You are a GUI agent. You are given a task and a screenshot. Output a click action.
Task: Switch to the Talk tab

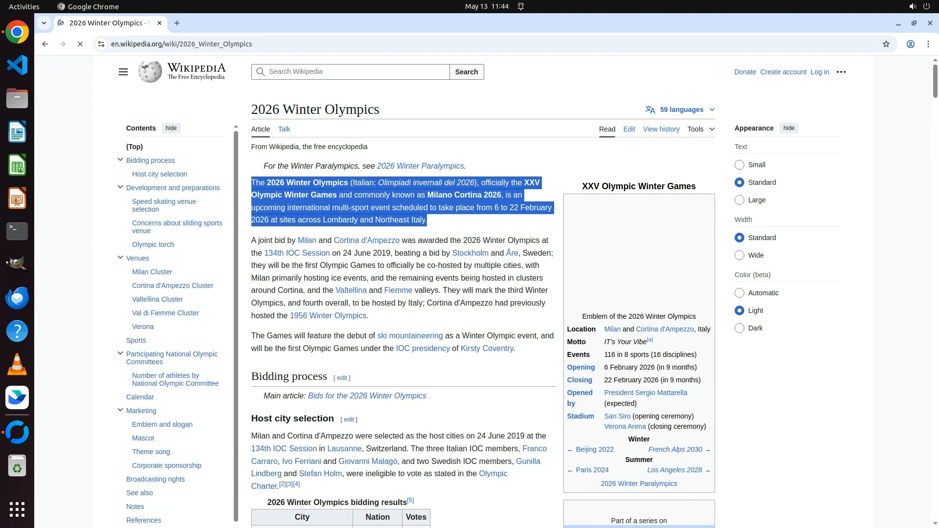coord(284,129)
